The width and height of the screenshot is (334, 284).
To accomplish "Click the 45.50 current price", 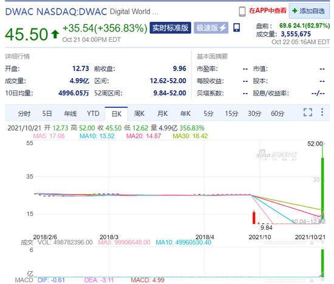I will 27,34.
